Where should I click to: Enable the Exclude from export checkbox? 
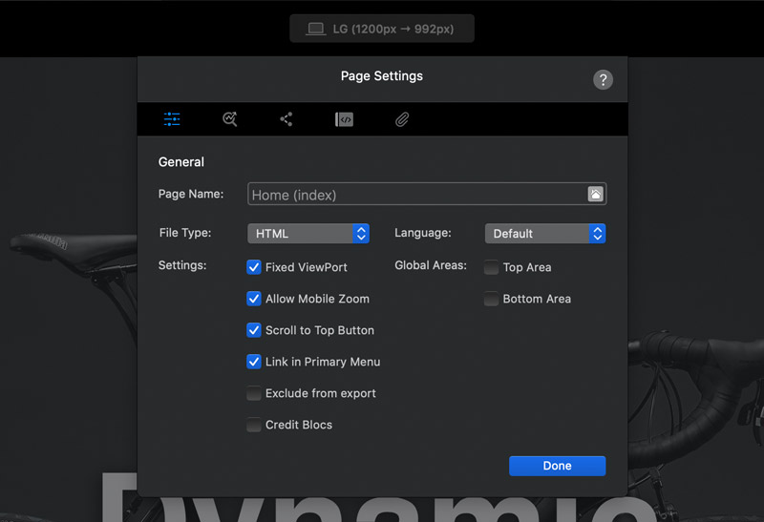254,393
